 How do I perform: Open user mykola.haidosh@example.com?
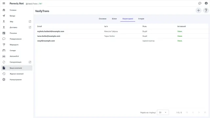122,31
